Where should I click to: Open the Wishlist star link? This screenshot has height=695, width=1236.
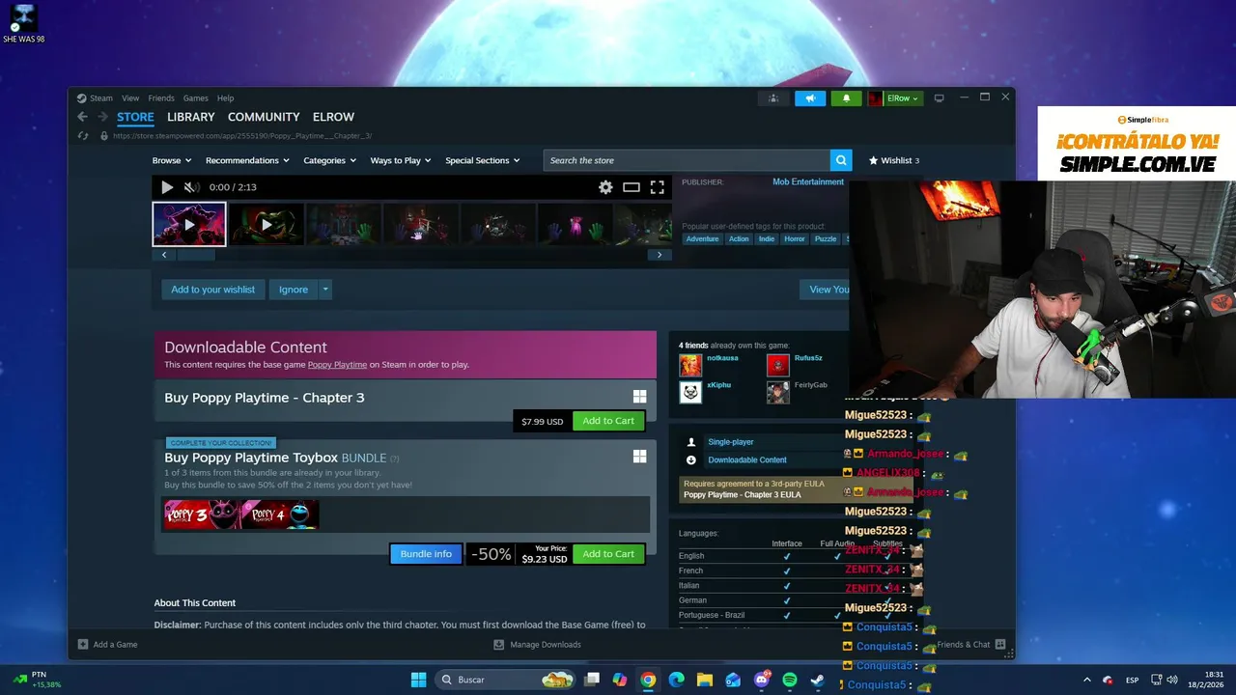[894, 160]
